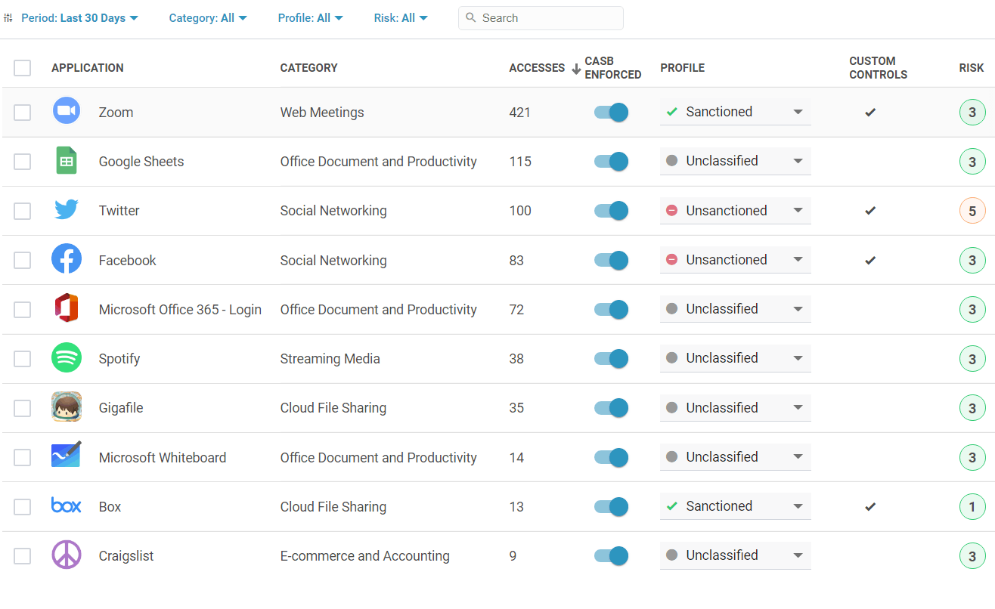Click Spotify's risk score badge
Viewport: 995px width, 609px height.
972,359
